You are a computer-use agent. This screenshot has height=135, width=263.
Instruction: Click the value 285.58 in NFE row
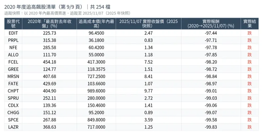tap(49, 48)
